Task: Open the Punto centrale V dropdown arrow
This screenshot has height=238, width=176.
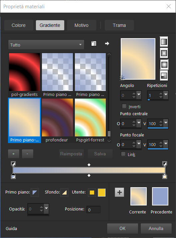Action: pyautogui.click(x=166, y=123)
